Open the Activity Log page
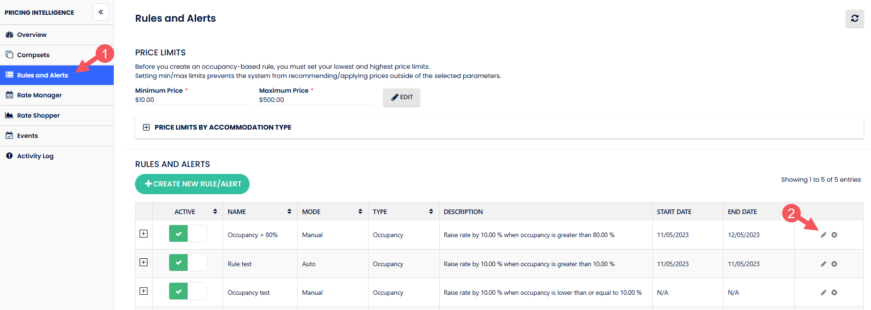The width and height of the screenshot is (871, 310). click(35, 156)
